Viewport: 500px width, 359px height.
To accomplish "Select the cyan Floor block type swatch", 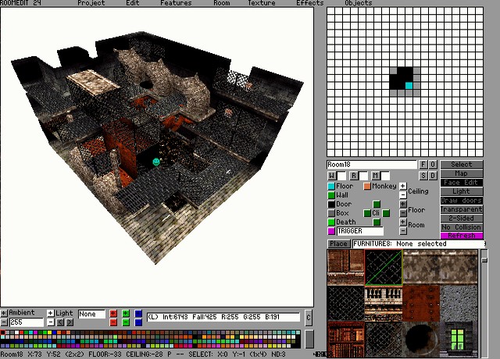I will (330, 187).
